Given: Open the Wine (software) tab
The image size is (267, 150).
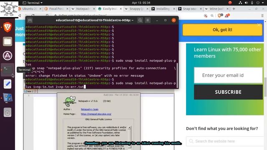Looking at the screenshot, I should (x=217, y=9).
